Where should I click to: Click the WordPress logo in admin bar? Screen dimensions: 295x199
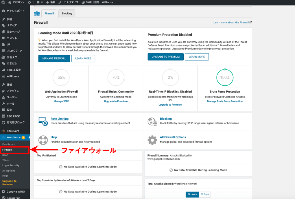(x=3, y=2)
